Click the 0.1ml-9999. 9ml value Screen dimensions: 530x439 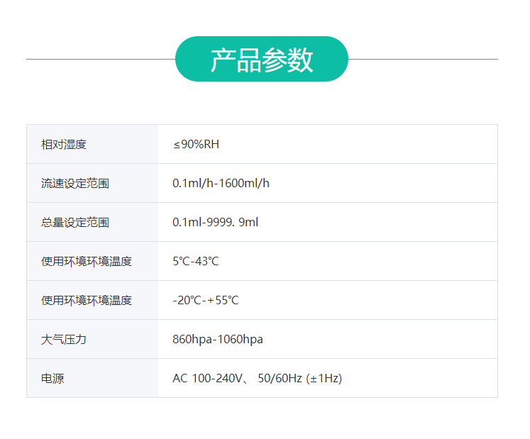(x=215, y=223)
